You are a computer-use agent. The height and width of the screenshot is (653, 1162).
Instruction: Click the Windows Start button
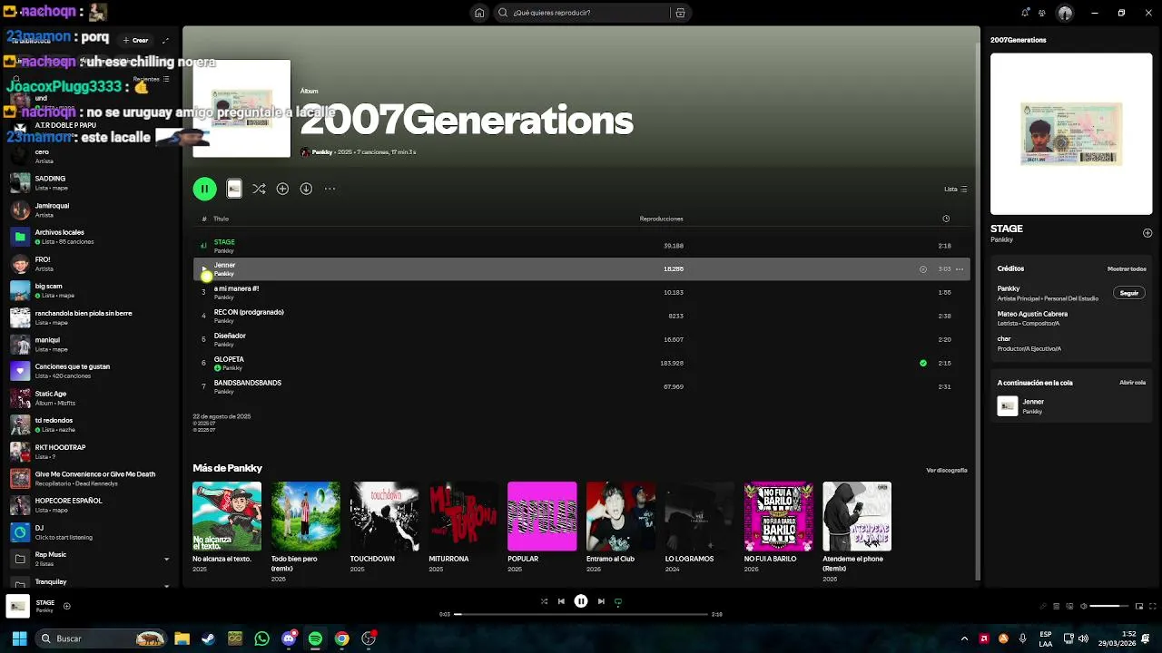click(x=19, y=638)
